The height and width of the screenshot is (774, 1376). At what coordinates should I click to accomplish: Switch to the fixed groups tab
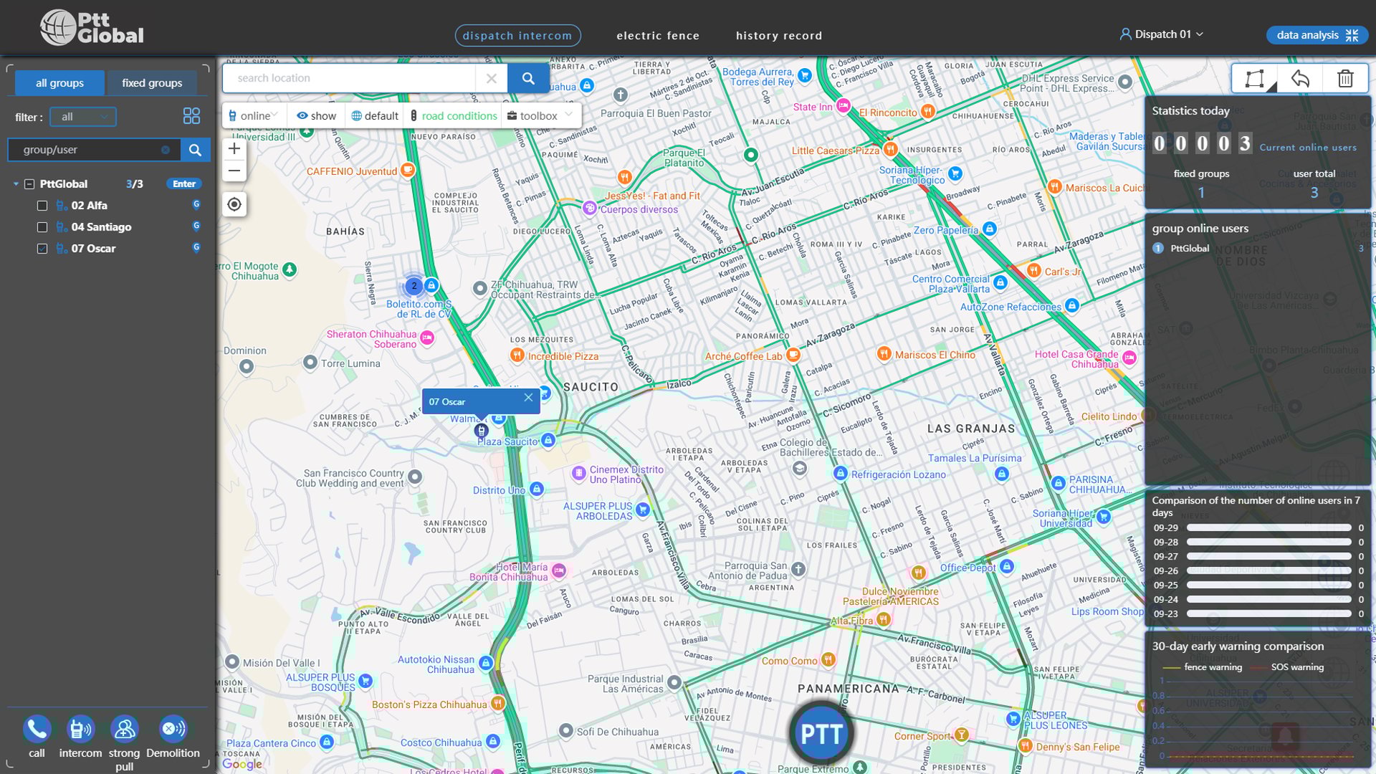click(x=152, y=82)
